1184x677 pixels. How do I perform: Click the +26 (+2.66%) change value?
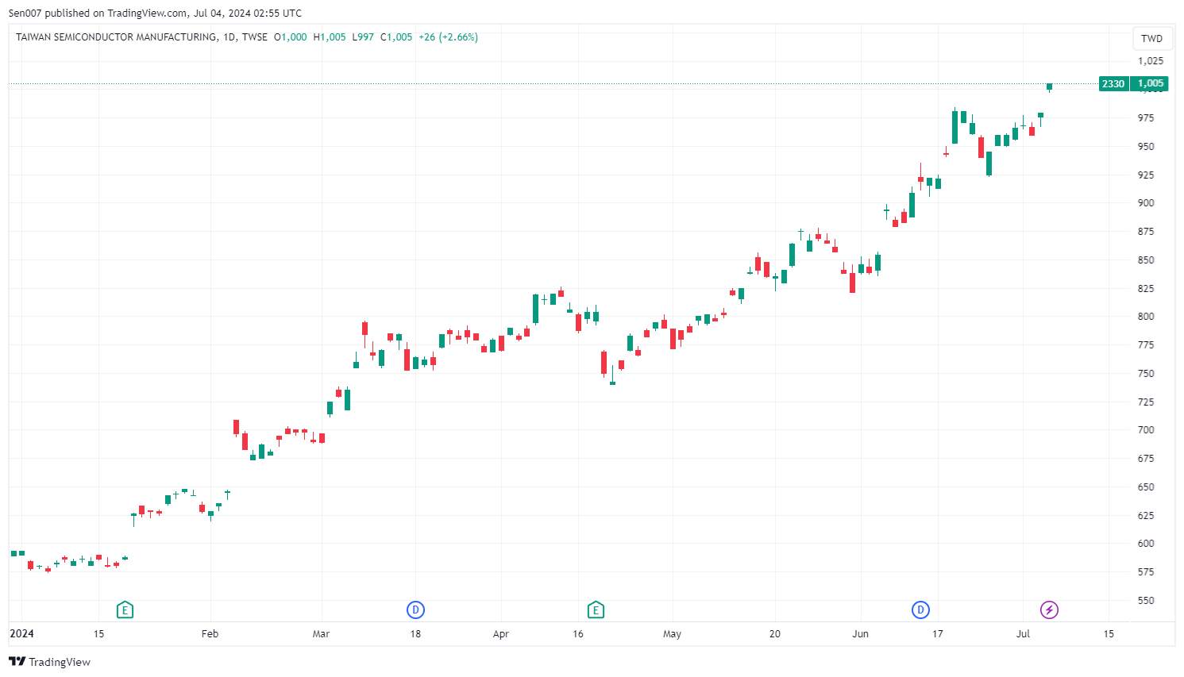point(448,37)
